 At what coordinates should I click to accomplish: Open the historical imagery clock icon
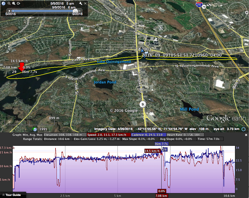pyautogui.click(x=3, y=3)
